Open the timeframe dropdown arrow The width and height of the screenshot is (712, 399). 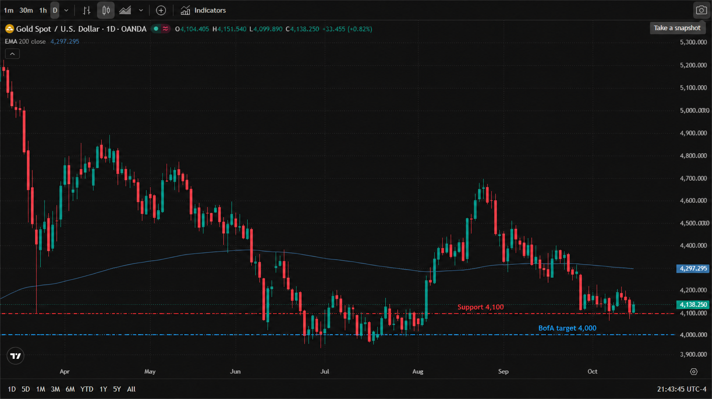click(x=66, y=10)
